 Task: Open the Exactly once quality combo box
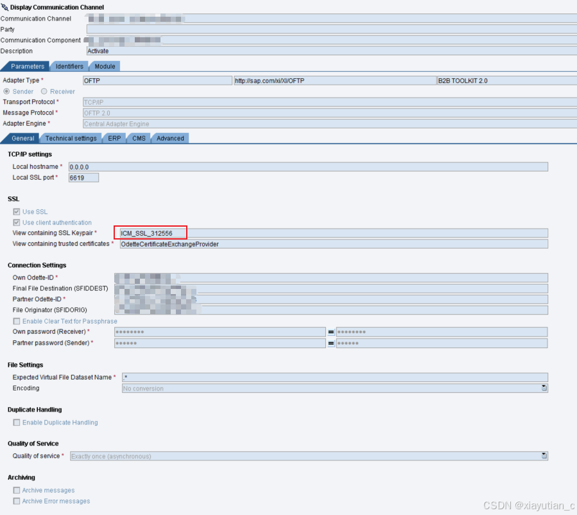tap(309, 456)
